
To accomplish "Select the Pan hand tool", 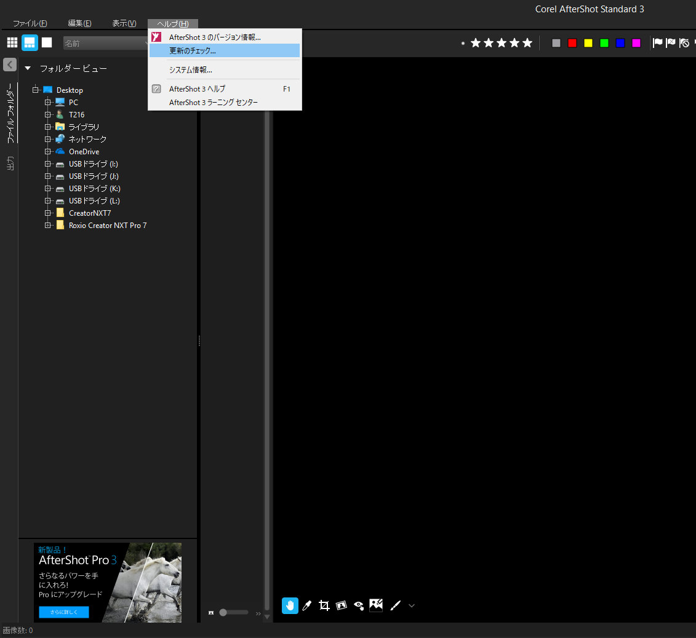I will coord(290,605).
